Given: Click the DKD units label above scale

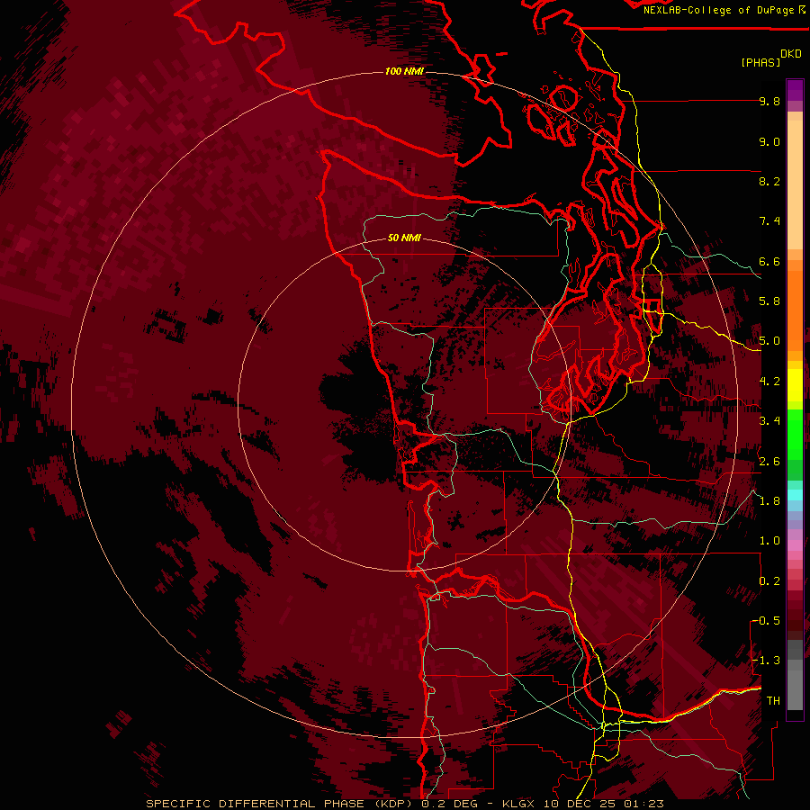Looking at the screenshot, I should point(791,54).
